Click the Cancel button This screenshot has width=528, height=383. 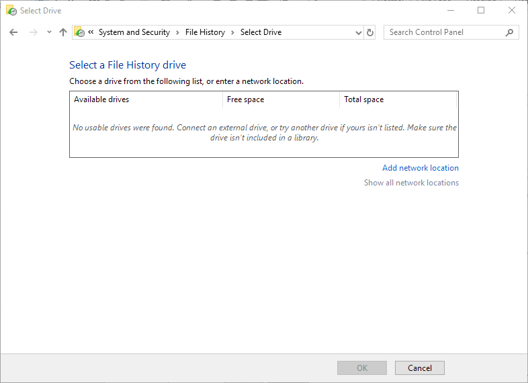pos(420,368)
